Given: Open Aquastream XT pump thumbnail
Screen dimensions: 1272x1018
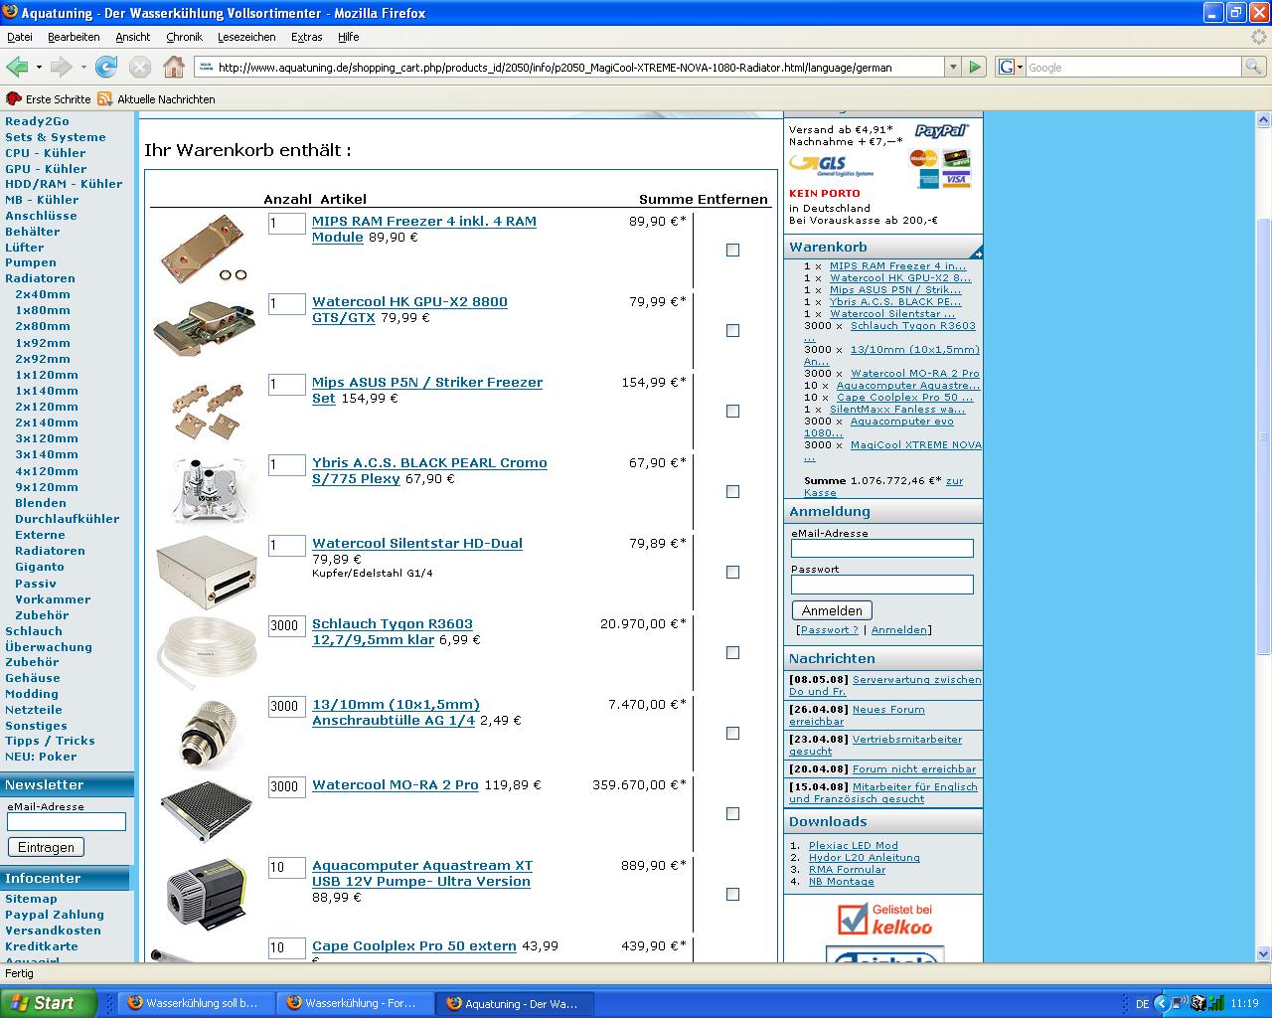Looking at the screenshot, I should pyautogui.click(x=207, y=894).
